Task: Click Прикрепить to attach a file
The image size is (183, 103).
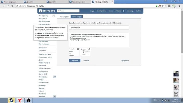Action: 125,61
